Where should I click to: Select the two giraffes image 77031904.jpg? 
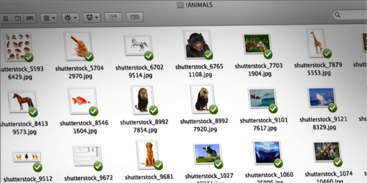click(257, 44)
